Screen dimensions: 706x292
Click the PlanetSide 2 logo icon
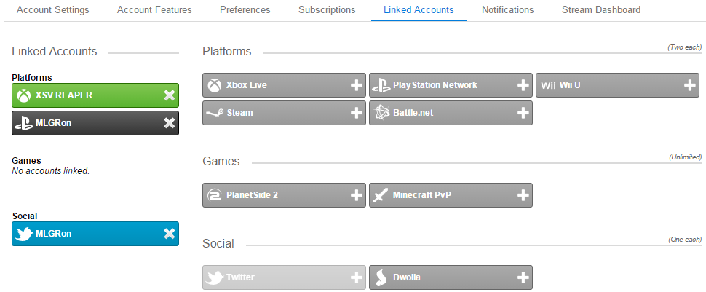point(215,195)
